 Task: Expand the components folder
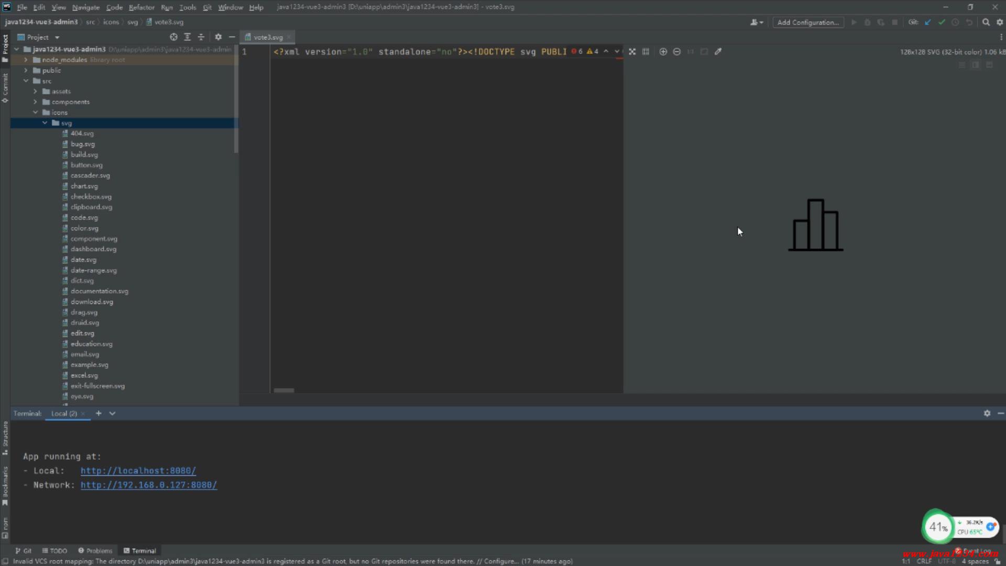tap(35, 102)
